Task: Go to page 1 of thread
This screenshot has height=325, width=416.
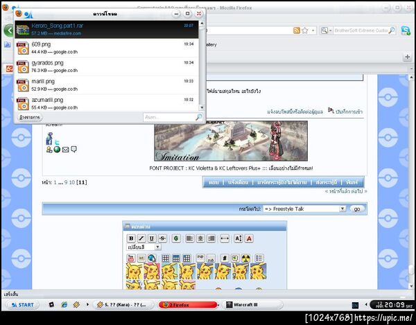Action: tap(55, 182)
